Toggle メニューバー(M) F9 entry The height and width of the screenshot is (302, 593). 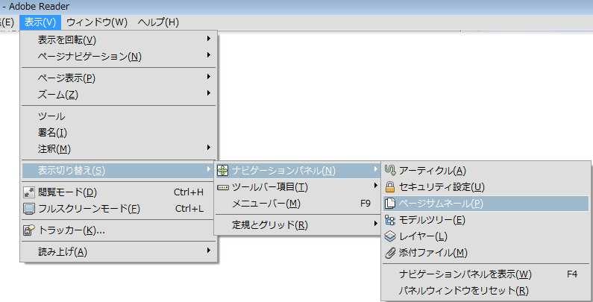298,204
